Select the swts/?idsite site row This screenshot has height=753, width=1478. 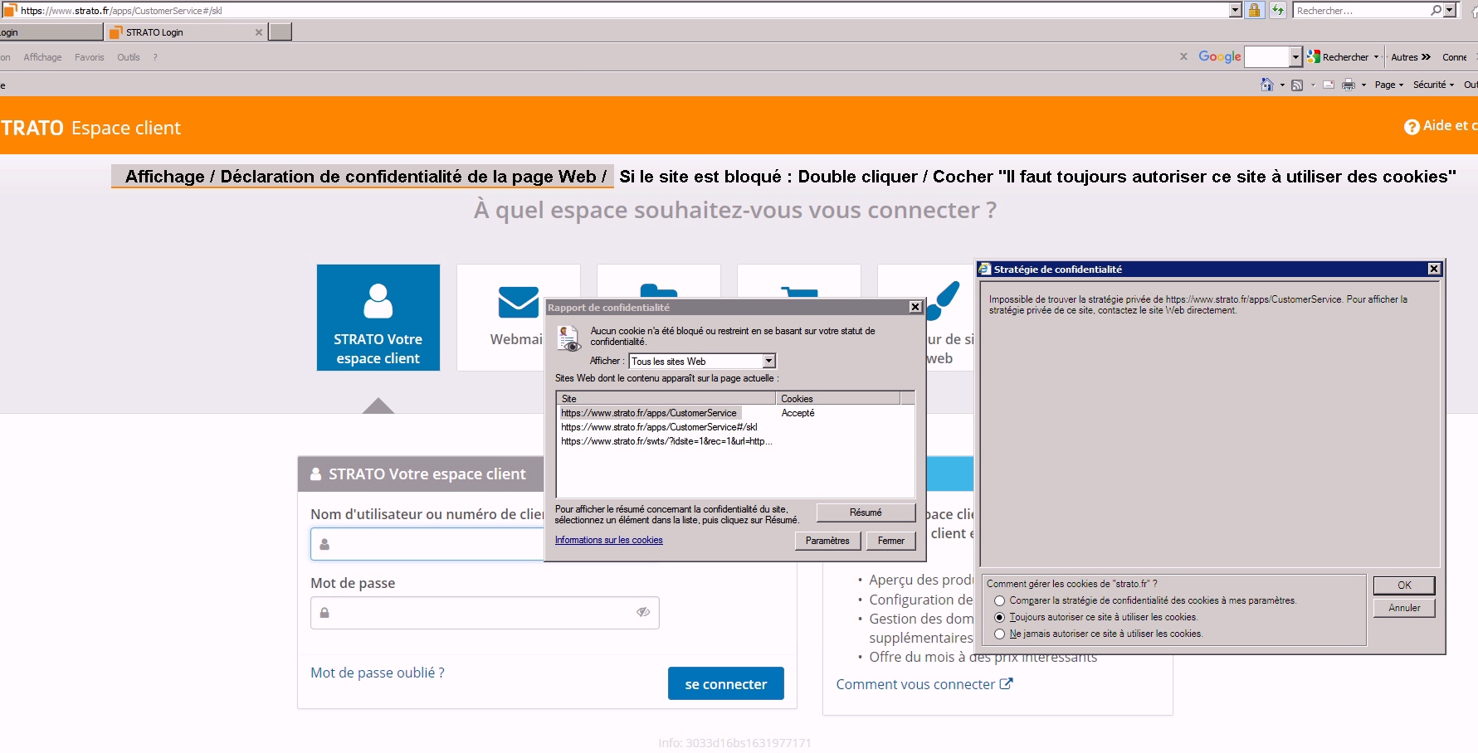[x=735, y=441]
